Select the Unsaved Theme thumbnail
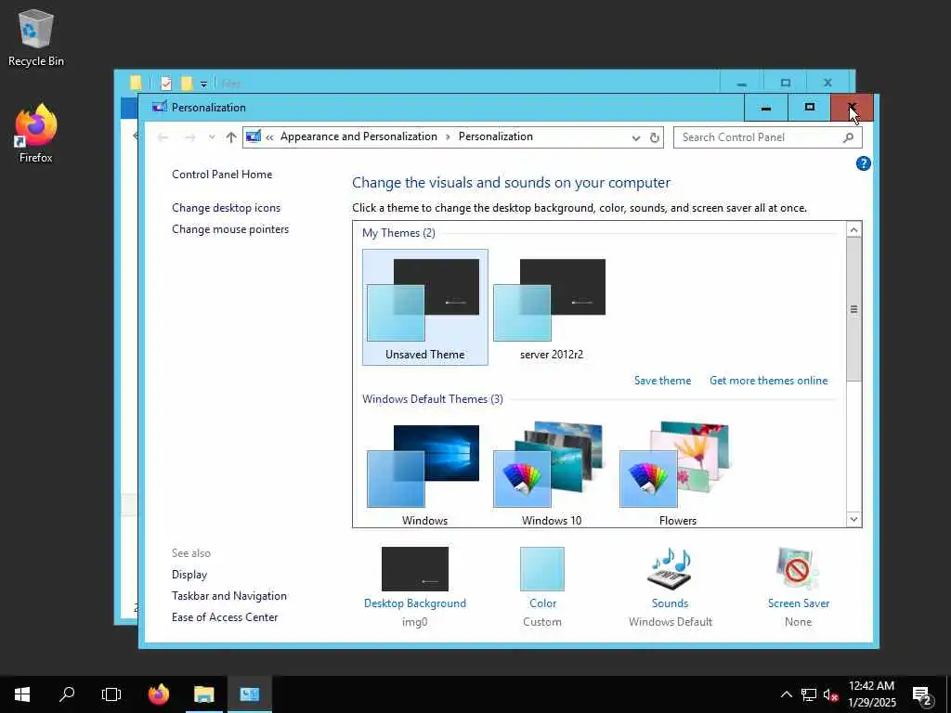 (424, 306)
